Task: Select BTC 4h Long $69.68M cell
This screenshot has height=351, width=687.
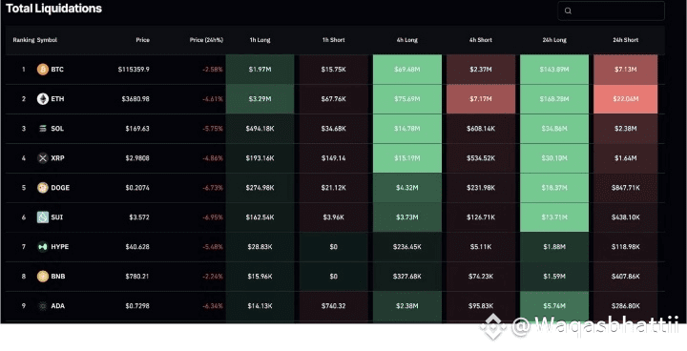Action: pos(407,70)
